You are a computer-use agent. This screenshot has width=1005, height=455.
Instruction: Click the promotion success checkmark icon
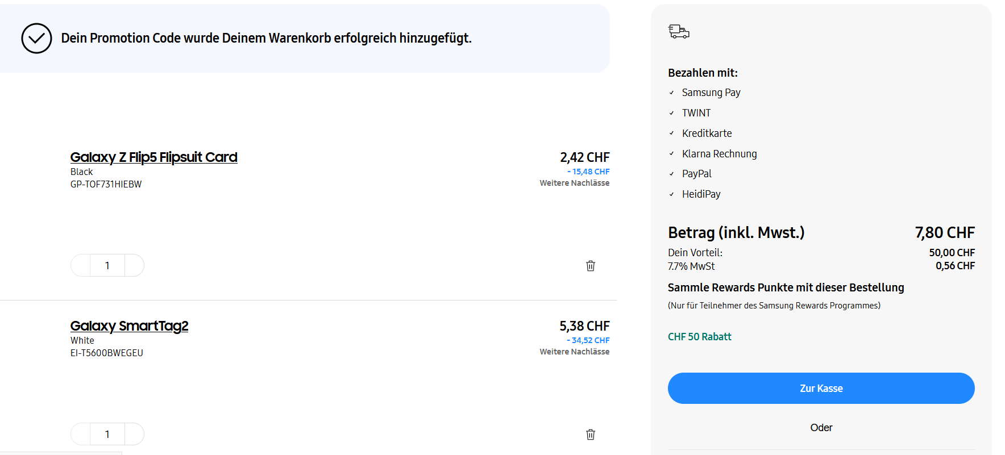tap(36, 38)
